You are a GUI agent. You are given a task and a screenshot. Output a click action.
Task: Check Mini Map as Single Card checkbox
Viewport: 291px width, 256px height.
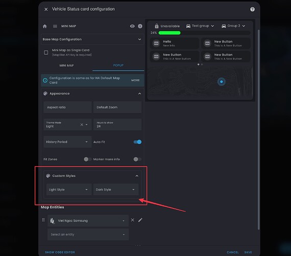point(46,53)
